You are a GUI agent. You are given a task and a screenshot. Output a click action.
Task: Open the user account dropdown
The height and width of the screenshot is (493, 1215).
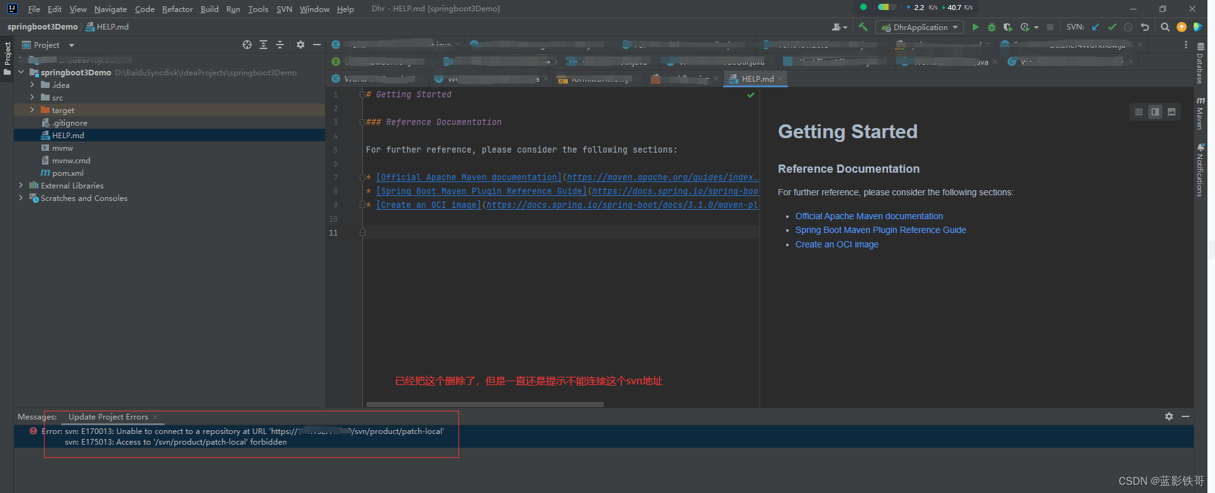(x=840, y=27)
